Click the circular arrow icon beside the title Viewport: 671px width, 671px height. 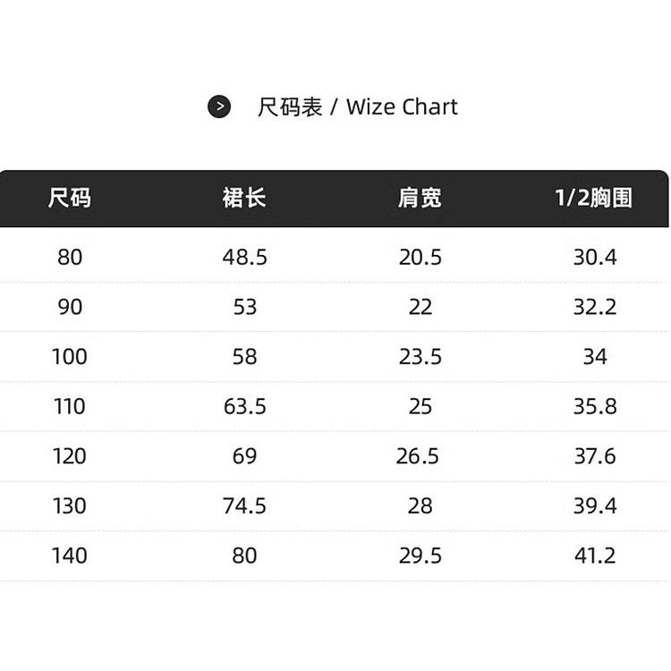coord(219,106)
